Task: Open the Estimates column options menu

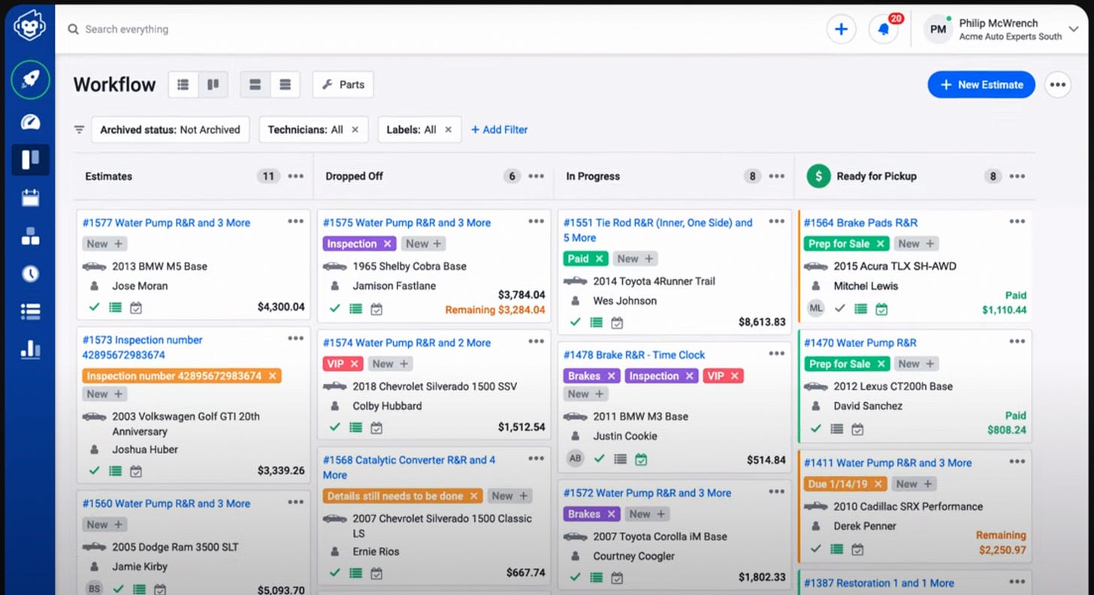Action: point(296,176)
